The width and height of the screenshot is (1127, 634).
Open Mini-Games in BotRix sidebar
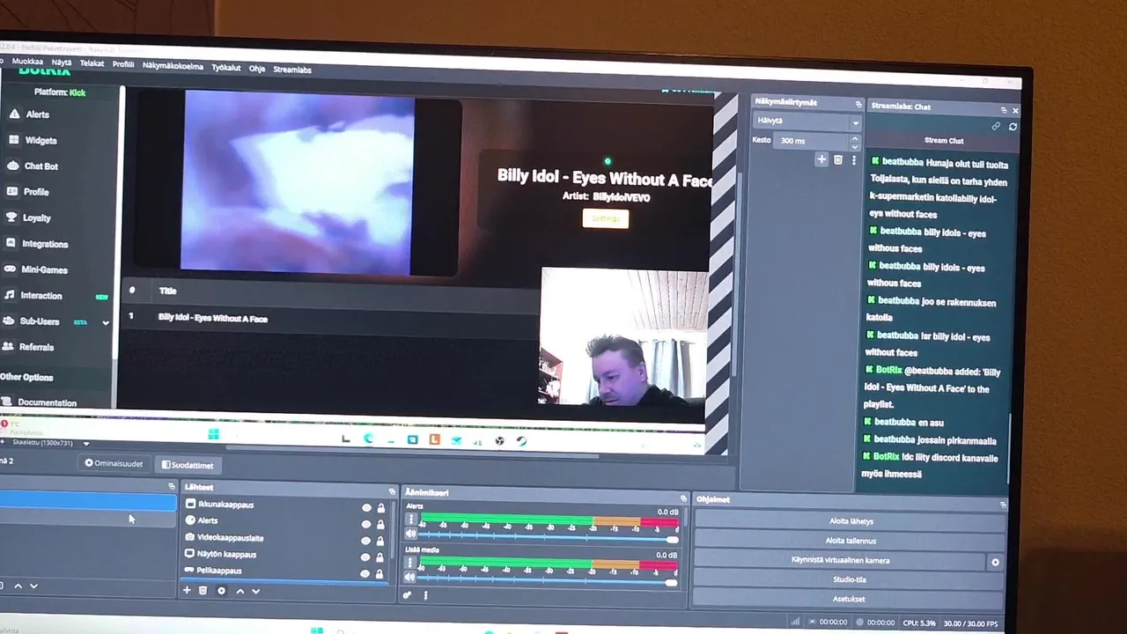tap(35, 269)
